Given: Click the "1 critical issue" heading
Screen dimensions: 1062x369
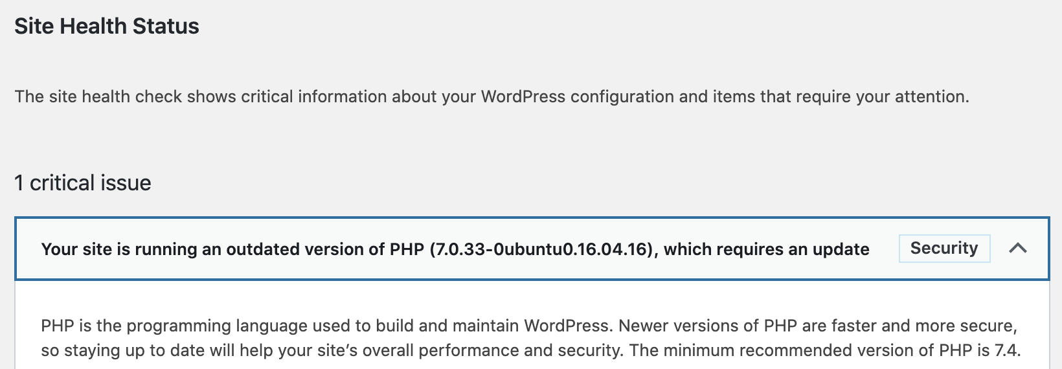Looking at the screenshot, I should [83, 183].
